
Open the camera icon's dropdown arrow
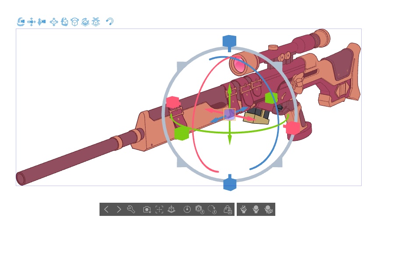coord(151,212)
